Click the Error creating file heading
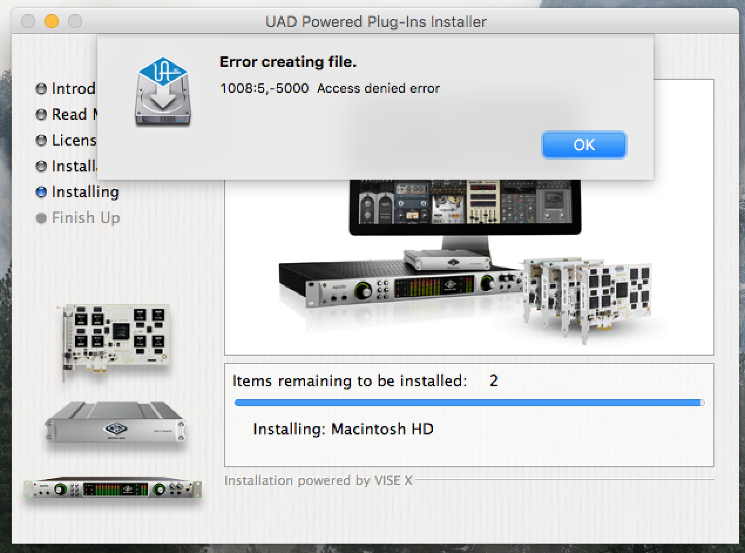Viewport: 745px width, 553px height. click(x=288, y=62)
